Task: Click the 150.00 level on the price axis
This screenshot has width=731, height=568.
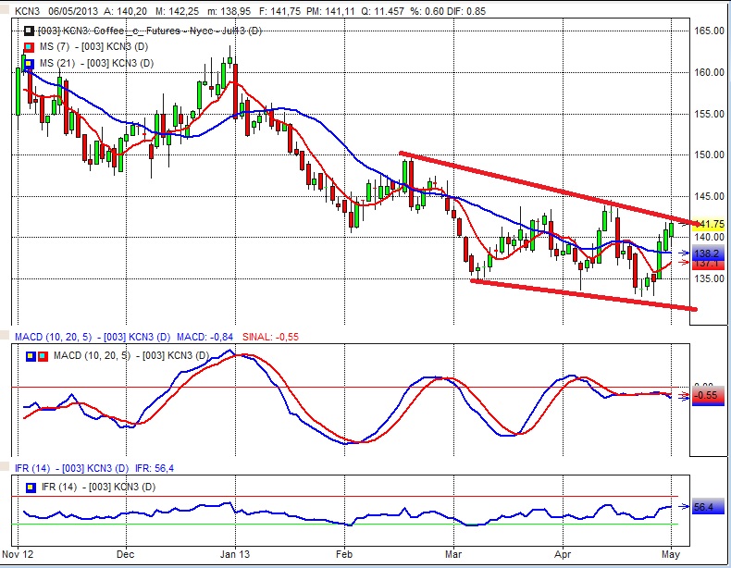Action: (710, 154)
